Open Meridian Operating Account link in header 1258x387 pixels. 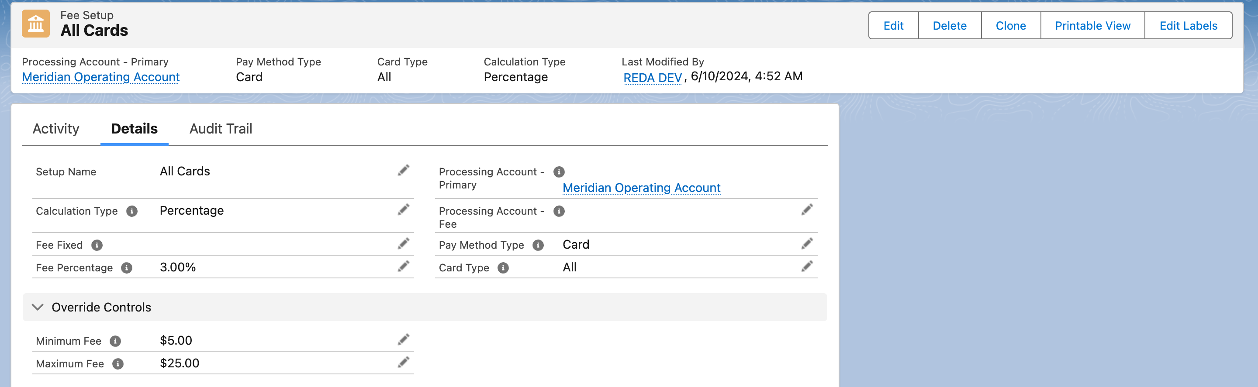coord(100,77)
